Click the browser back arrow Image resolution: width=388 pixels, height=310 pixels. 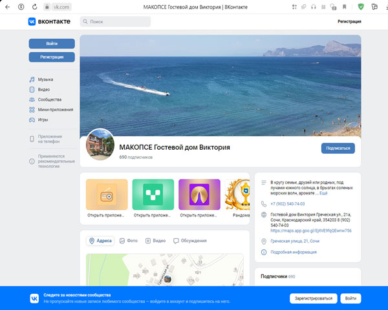pyautogui.click(x=7, y=7)
